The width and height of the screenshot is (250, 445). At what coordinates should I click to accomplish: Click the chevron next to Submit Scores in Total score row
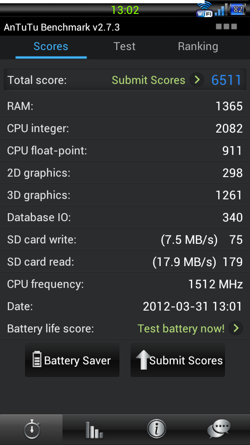click(x=197, y=80)
